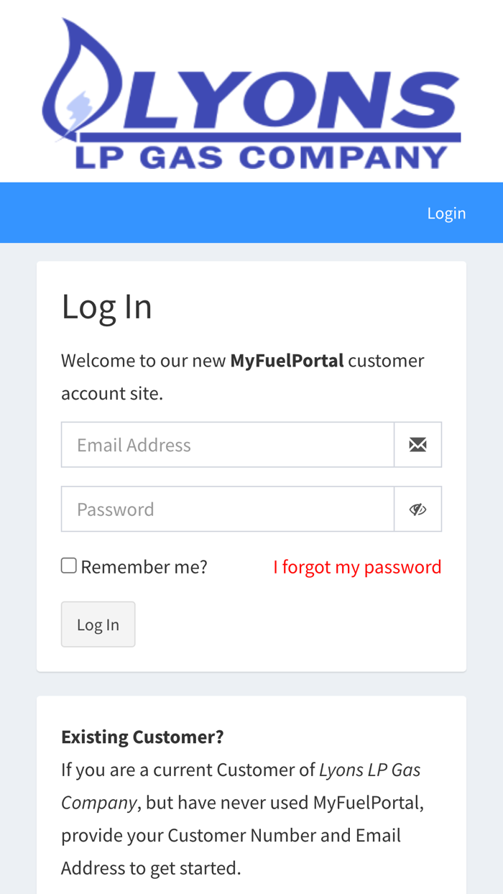The height and width of the screenshot is (894, 503).
Task: Open the "I forgot my password" link
Action: click(357, 567)
